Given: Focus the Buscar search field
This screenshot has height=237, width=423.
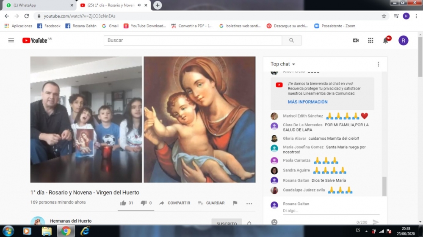Looking at the screenshot, I should click(x=193, y=41).
